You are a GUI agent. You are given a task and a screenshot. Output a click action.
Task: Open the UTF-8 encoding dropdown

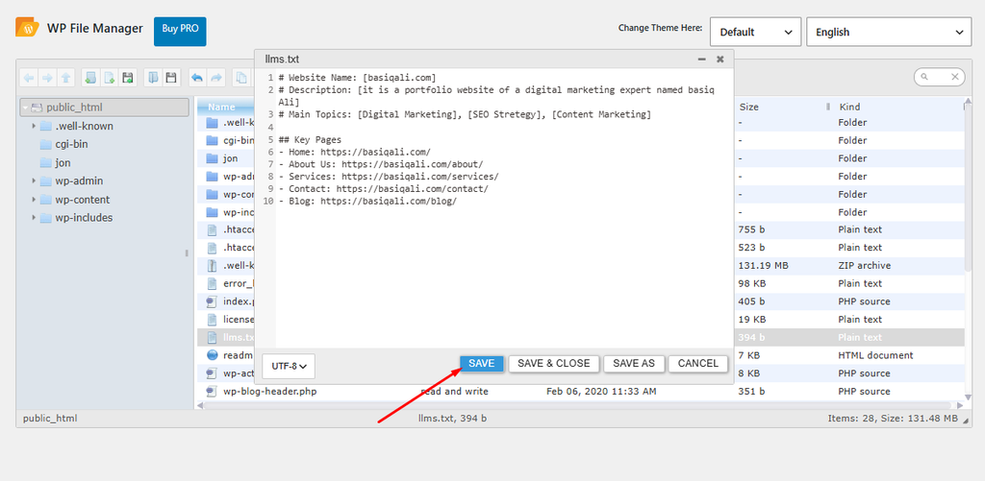click(x=289, y=366)
